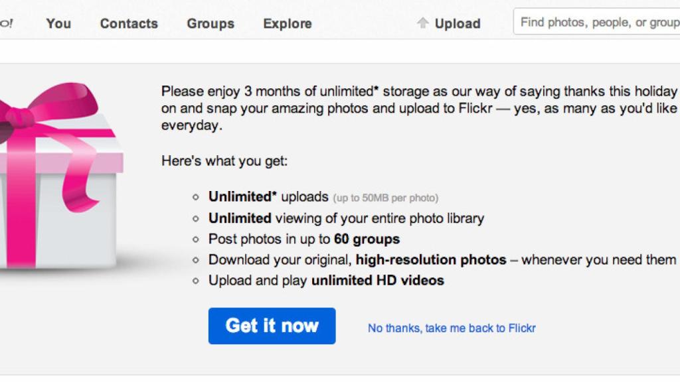Image resolution: width=680 pixels, height=382 pixels.
Task: Click the up to 50MB per photo note
Action: point(386,198)
